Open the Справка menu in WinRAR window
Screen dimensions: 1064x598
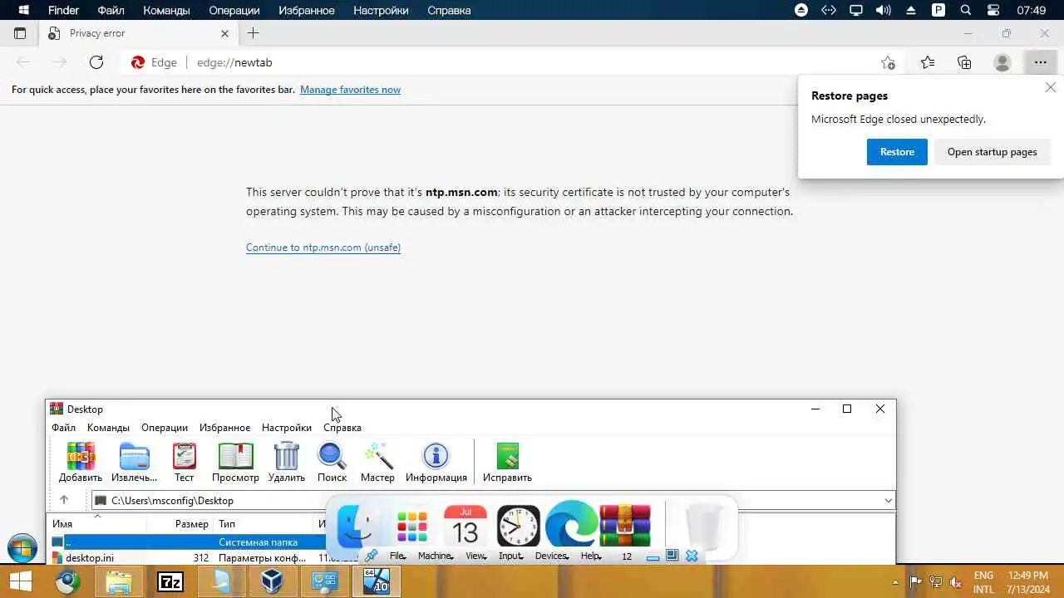342,428
